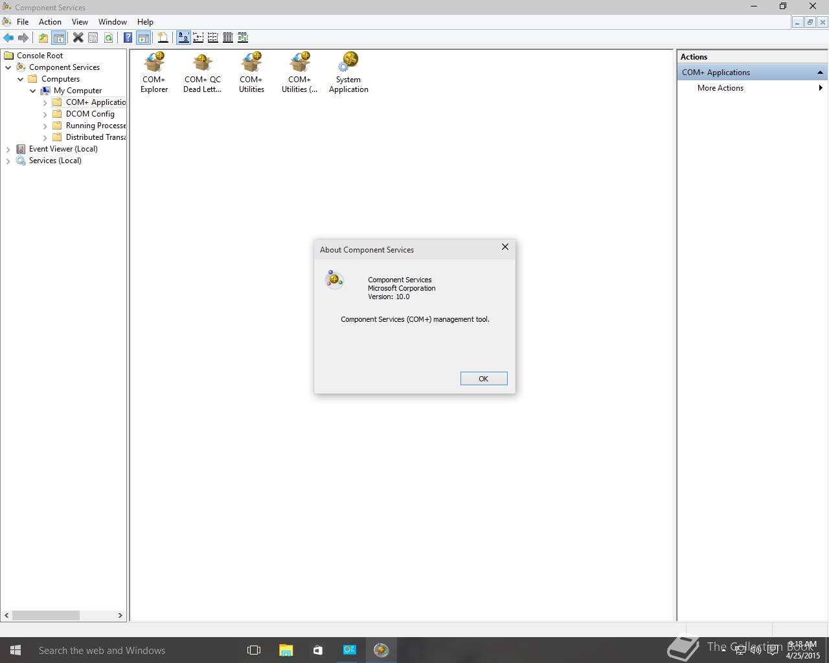This screenshot has height=663, width=829.
Task: Open the View menu
Action: click(x=80, y=22)
